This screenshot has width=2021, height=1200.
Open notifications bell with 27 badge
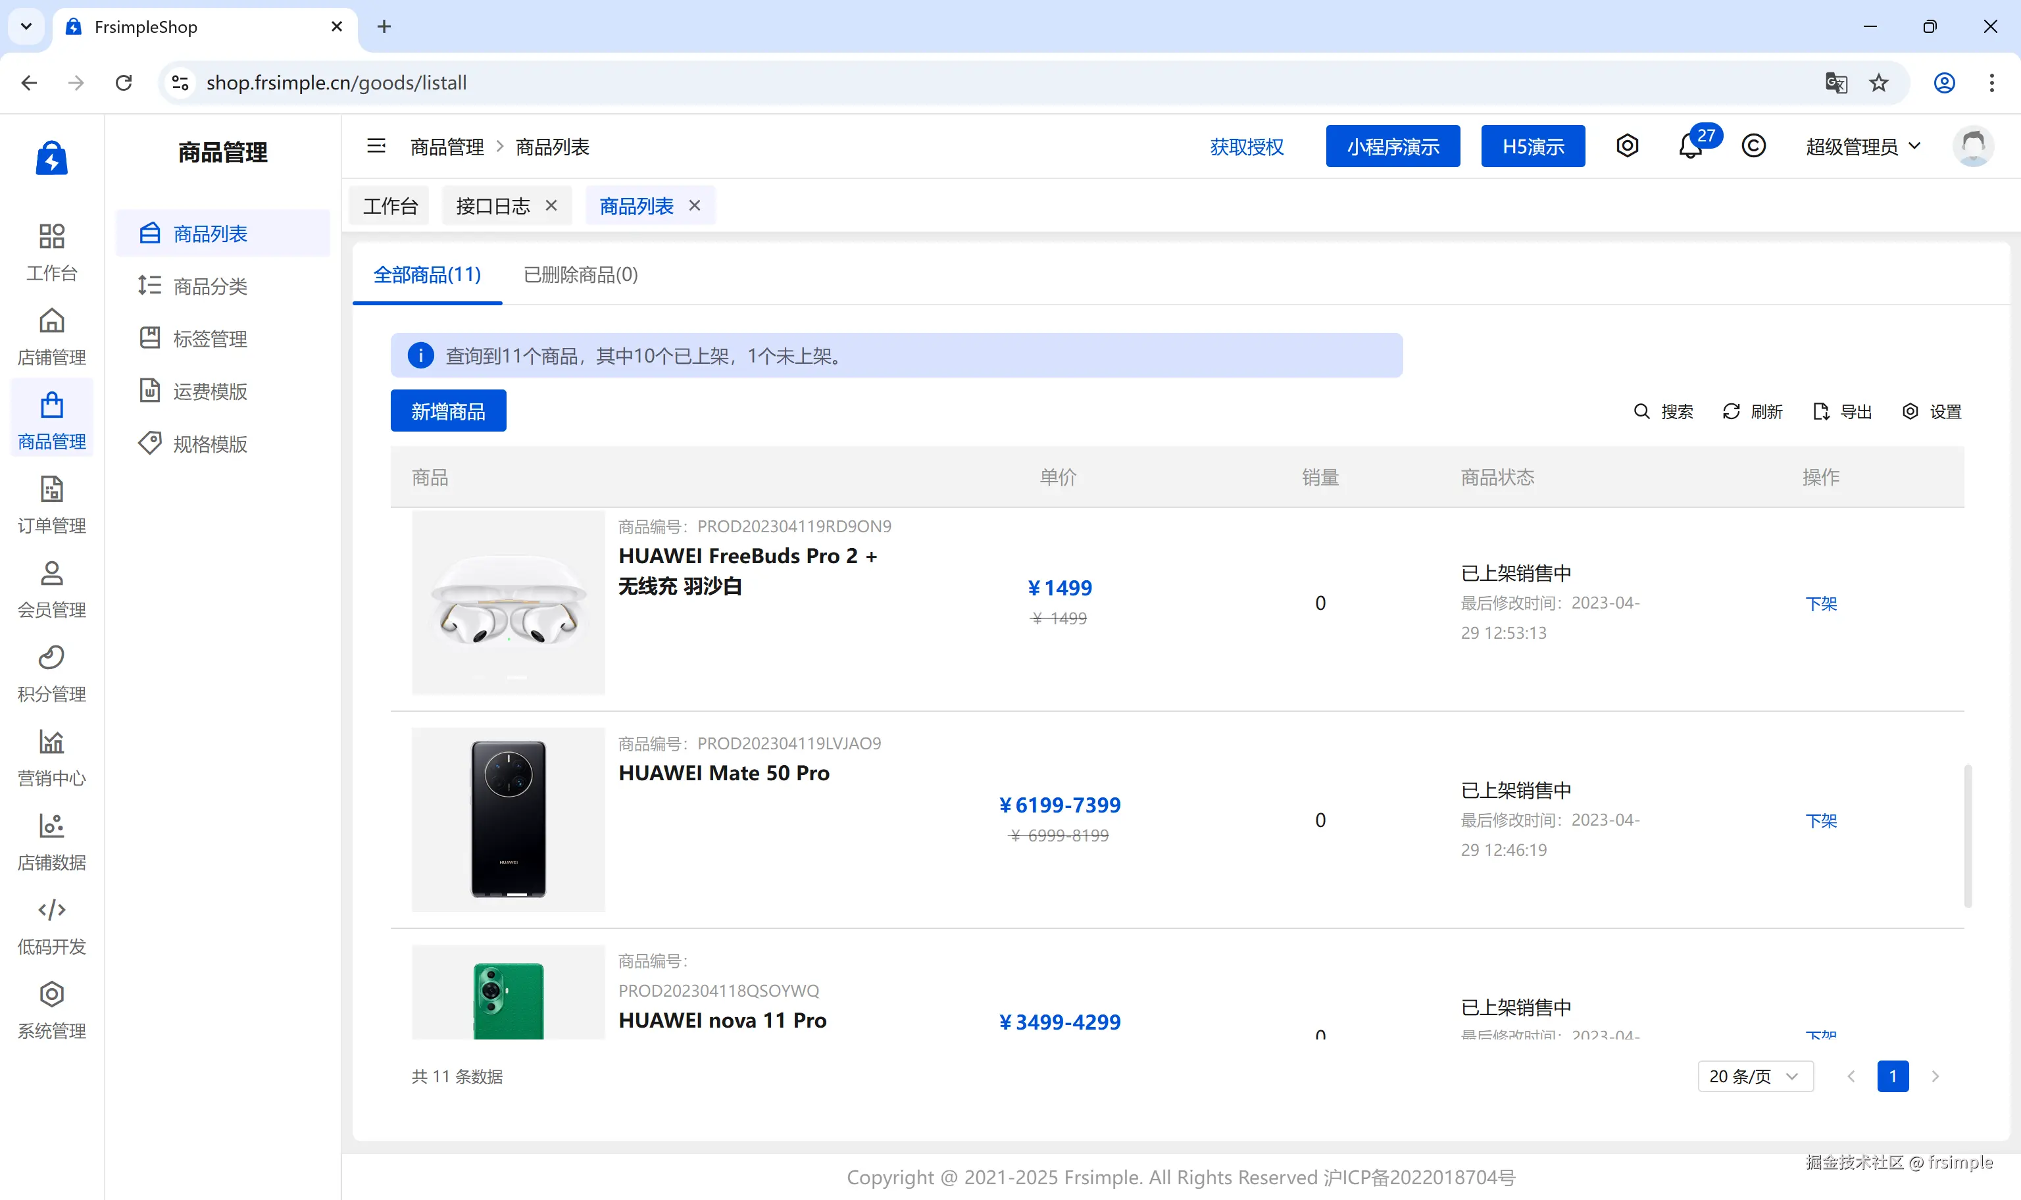click(x=1689, y=146)
